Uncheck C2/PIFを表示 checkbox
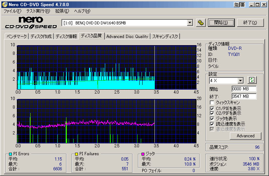The image size is (269, 176). [212, 113]
